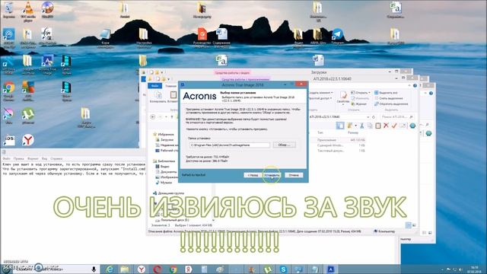Click the Back button in the Acronis installer
The height and width of the screenshot is (274, 487).
point(253,175)
